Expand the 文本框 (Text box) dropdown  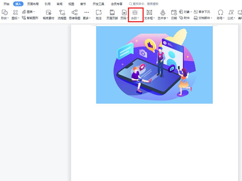point(149,18)
